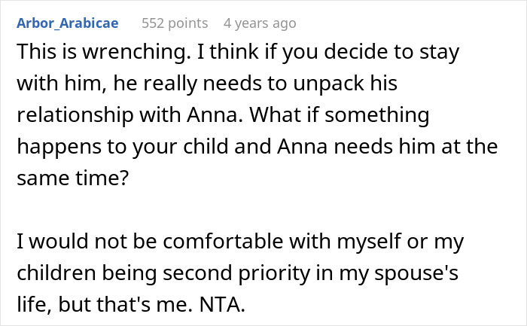This screenshot has height=326, width=527.
Task: Click the word "children" in second paragraph
Action: [x=60, y=271]
